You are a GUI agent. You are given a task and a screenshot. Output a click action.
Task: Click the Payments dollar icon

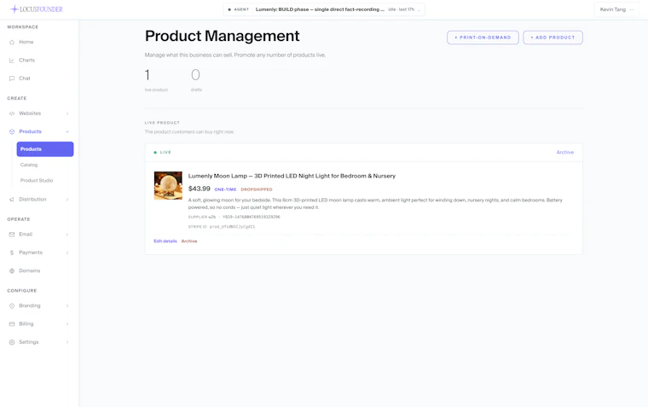(x=12, y=253)
